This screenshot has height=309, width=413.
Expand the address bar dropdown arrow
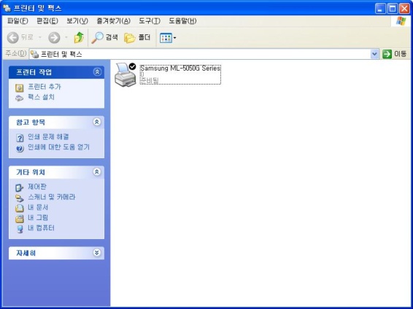pos(374,54)
